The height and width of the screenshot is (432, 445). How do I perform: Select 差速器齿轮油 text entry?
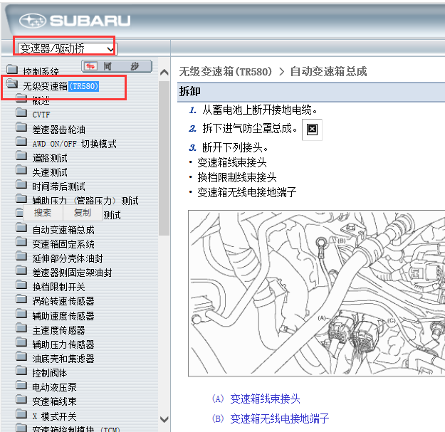pyautogui.click(x=59, y=130)
